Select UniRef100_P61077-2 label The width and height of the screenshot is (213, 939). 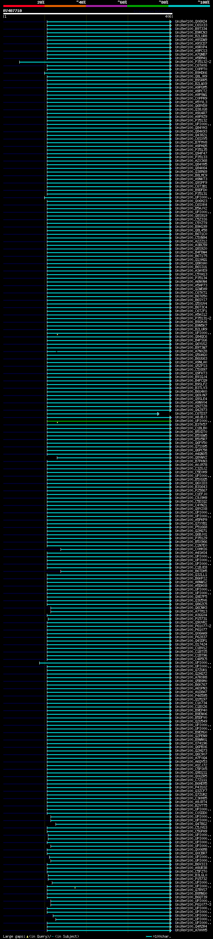tap(193, 626)
